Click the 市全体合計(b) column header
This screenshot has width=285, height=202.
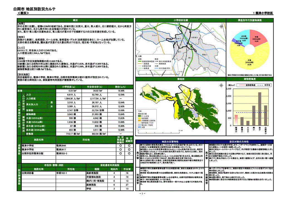click(x=95, y=87)
